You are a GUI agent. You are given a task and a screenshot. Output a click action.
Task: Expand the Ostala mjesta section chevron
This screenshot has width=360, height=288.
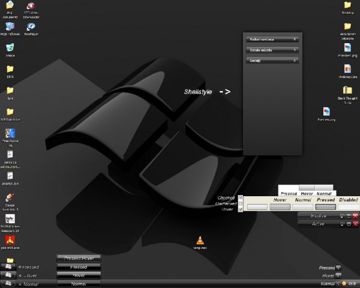click(295, 50)
